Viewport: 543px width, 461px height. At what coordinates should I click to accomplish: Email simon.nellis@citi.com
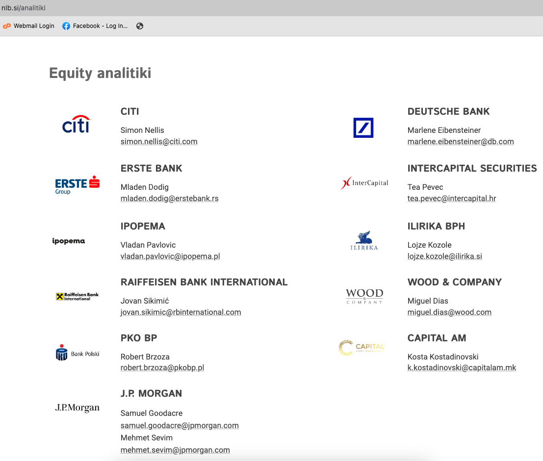click(159, 142)
